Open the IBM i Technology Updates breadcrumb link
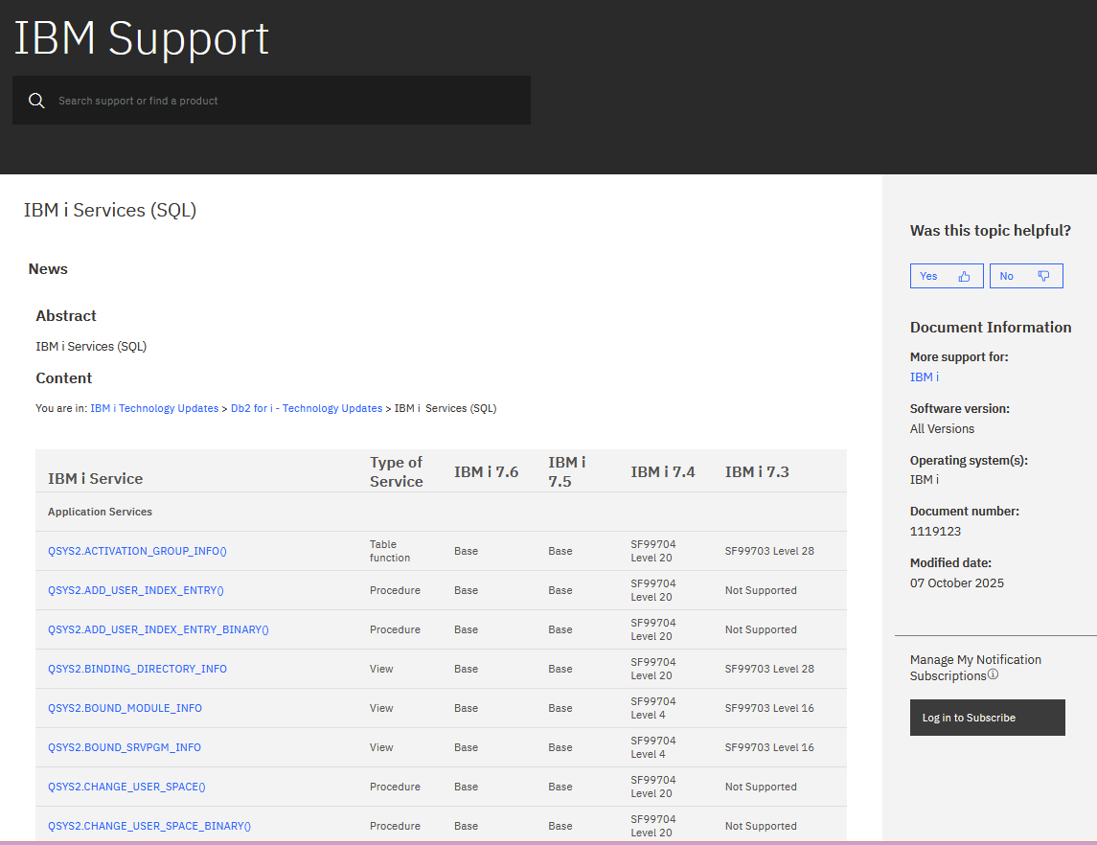 click(x=154, y=408)
